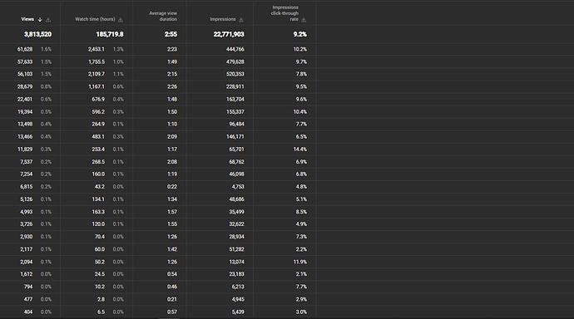
Task: Sort by Watch time (hours) column header
Action: (x=95, y=19)
